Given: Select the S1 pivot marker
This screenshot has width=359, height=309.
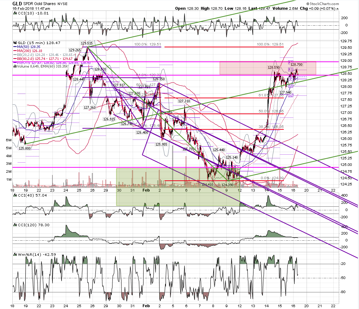Looking at the screenshot, I should tap(291, 86).
